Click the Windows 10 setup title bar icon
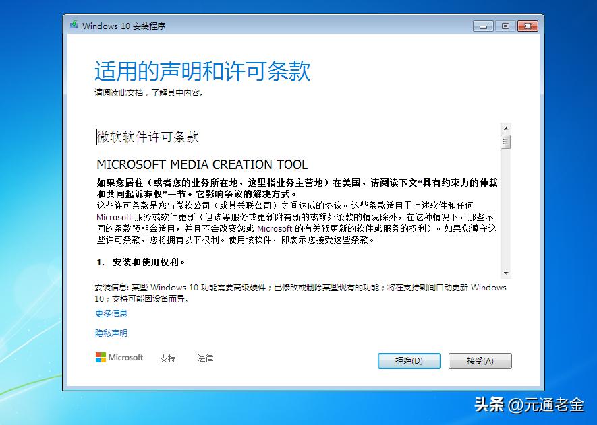This screenshot has height=425, width=597. tap(74, 26)
